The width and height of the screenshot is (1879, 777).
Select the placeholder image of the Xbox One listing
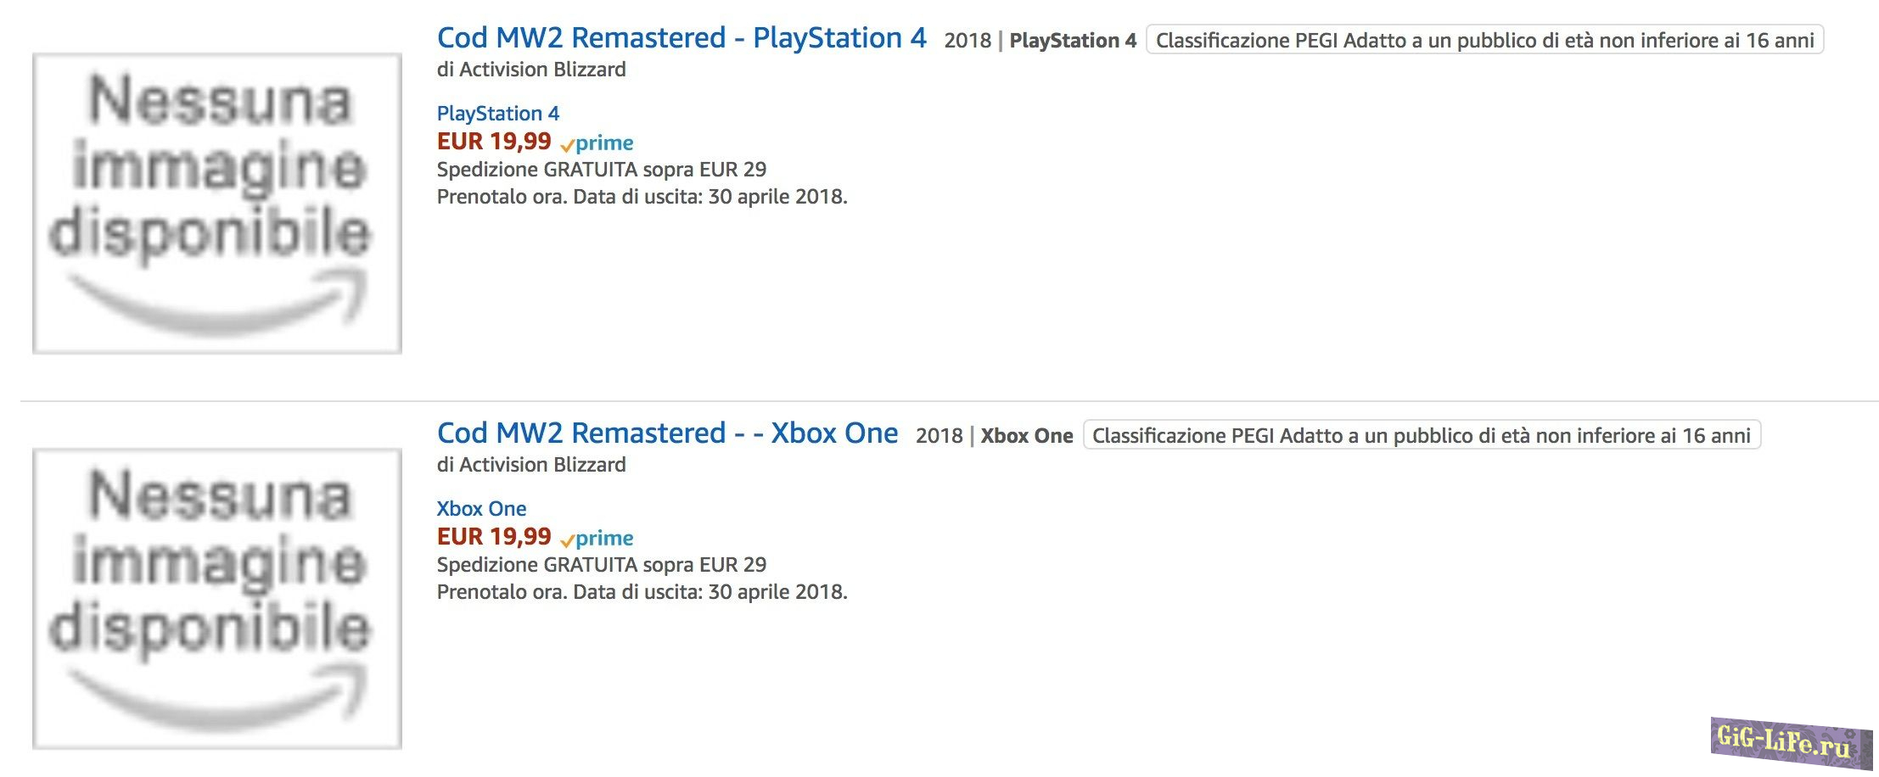[x=217, y=599]
